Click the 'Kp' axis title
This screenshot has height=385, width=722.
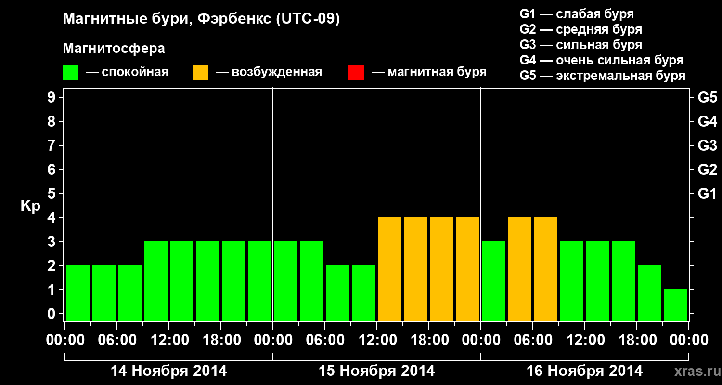30,205
